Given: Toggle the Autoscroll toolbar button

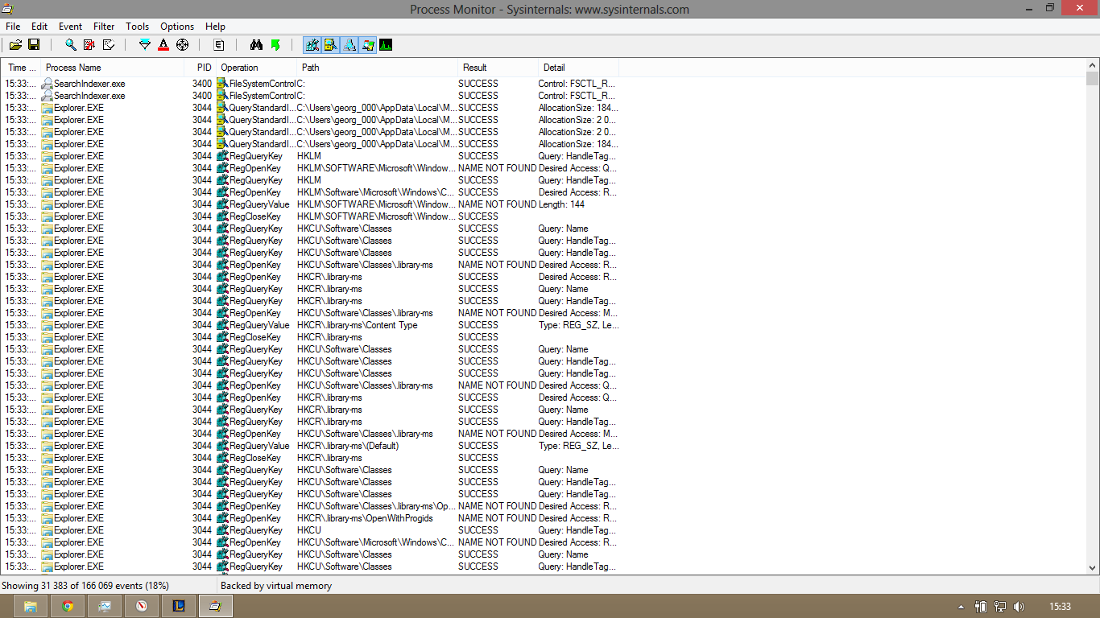Looking at the screenshot, I should coord(89,45).
